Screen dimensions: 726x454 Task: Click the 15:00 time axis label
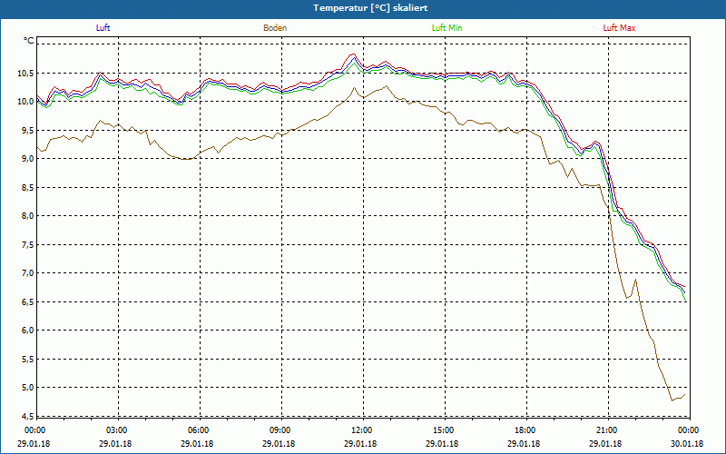[443, 430]
